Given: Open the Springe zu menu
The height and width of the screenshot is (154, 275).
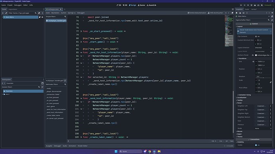Looking at the screenshot, I should click(72, 13).
